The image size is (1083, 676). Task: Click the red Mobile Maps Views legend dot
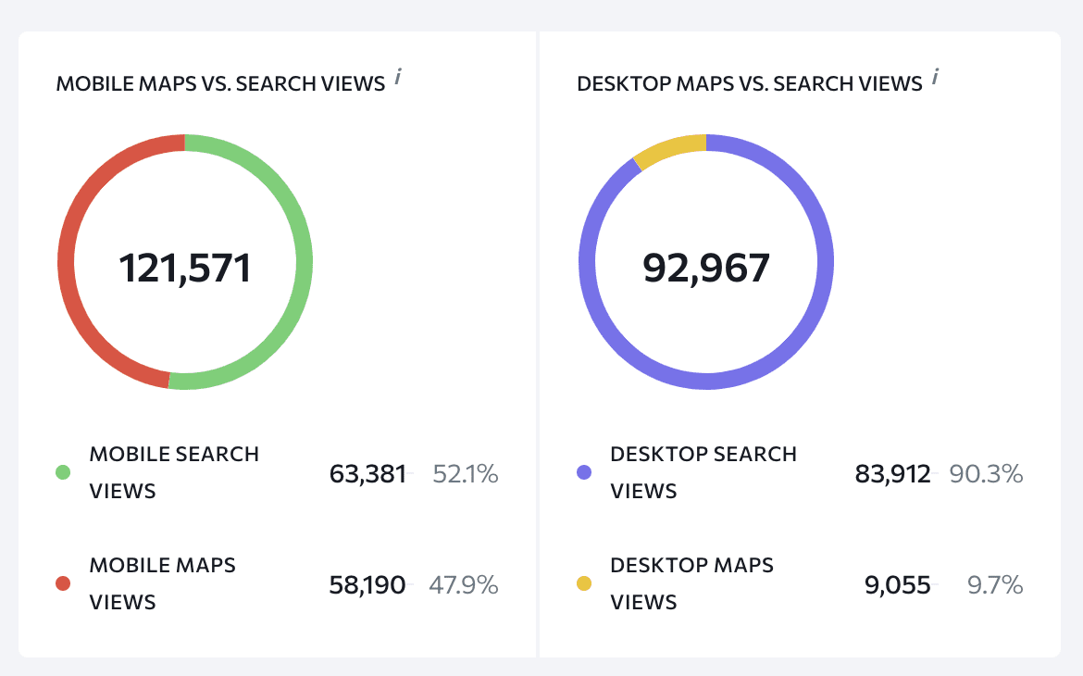[63, 583]
